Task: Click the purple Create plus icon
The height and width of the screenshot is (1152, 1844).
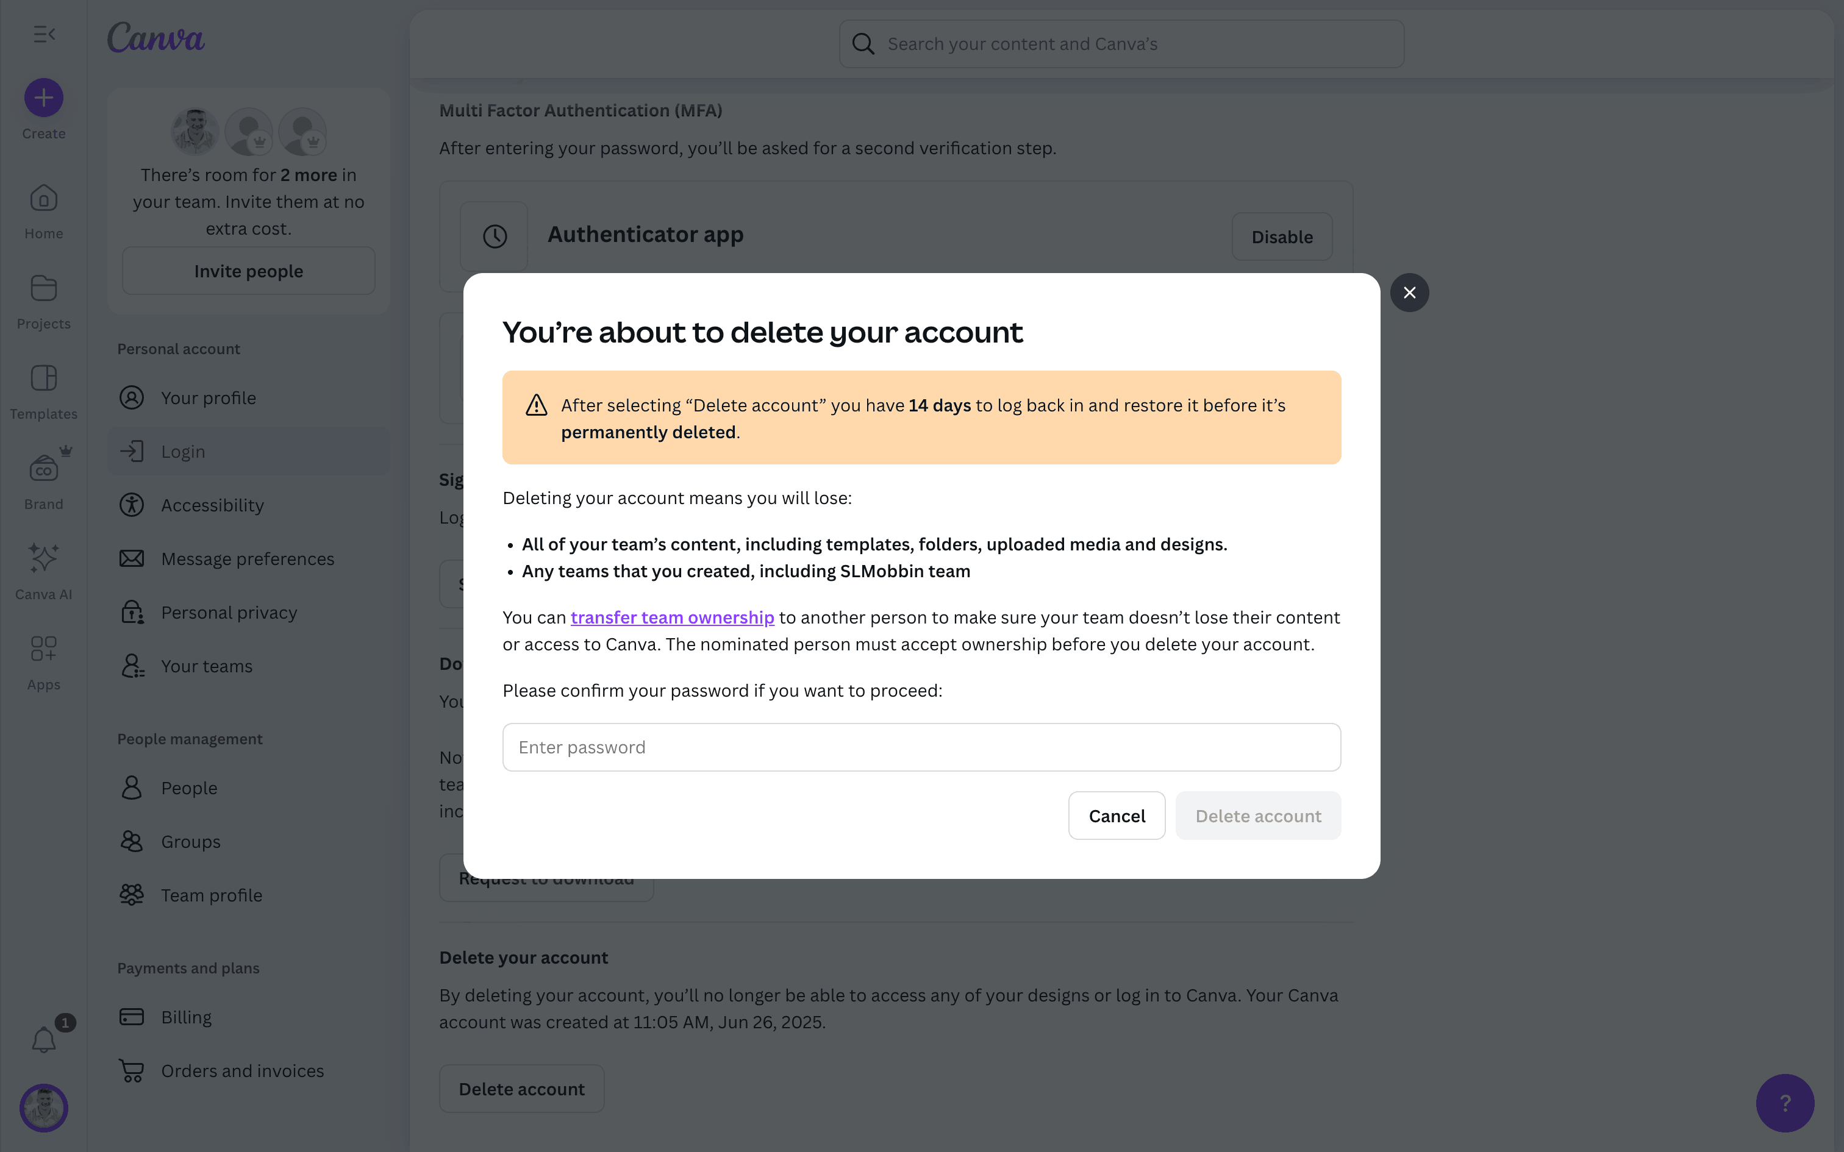Action: click(x=43, y=98)
